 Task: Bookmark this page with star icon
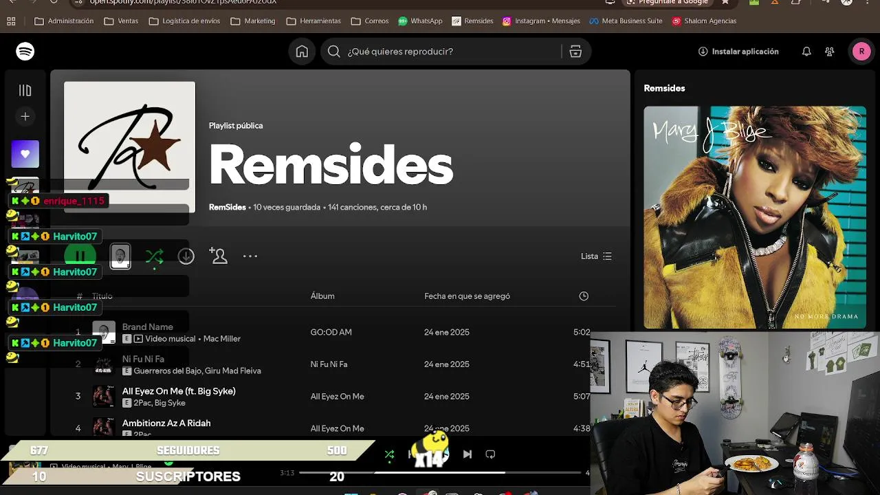[x=725, y=2]
